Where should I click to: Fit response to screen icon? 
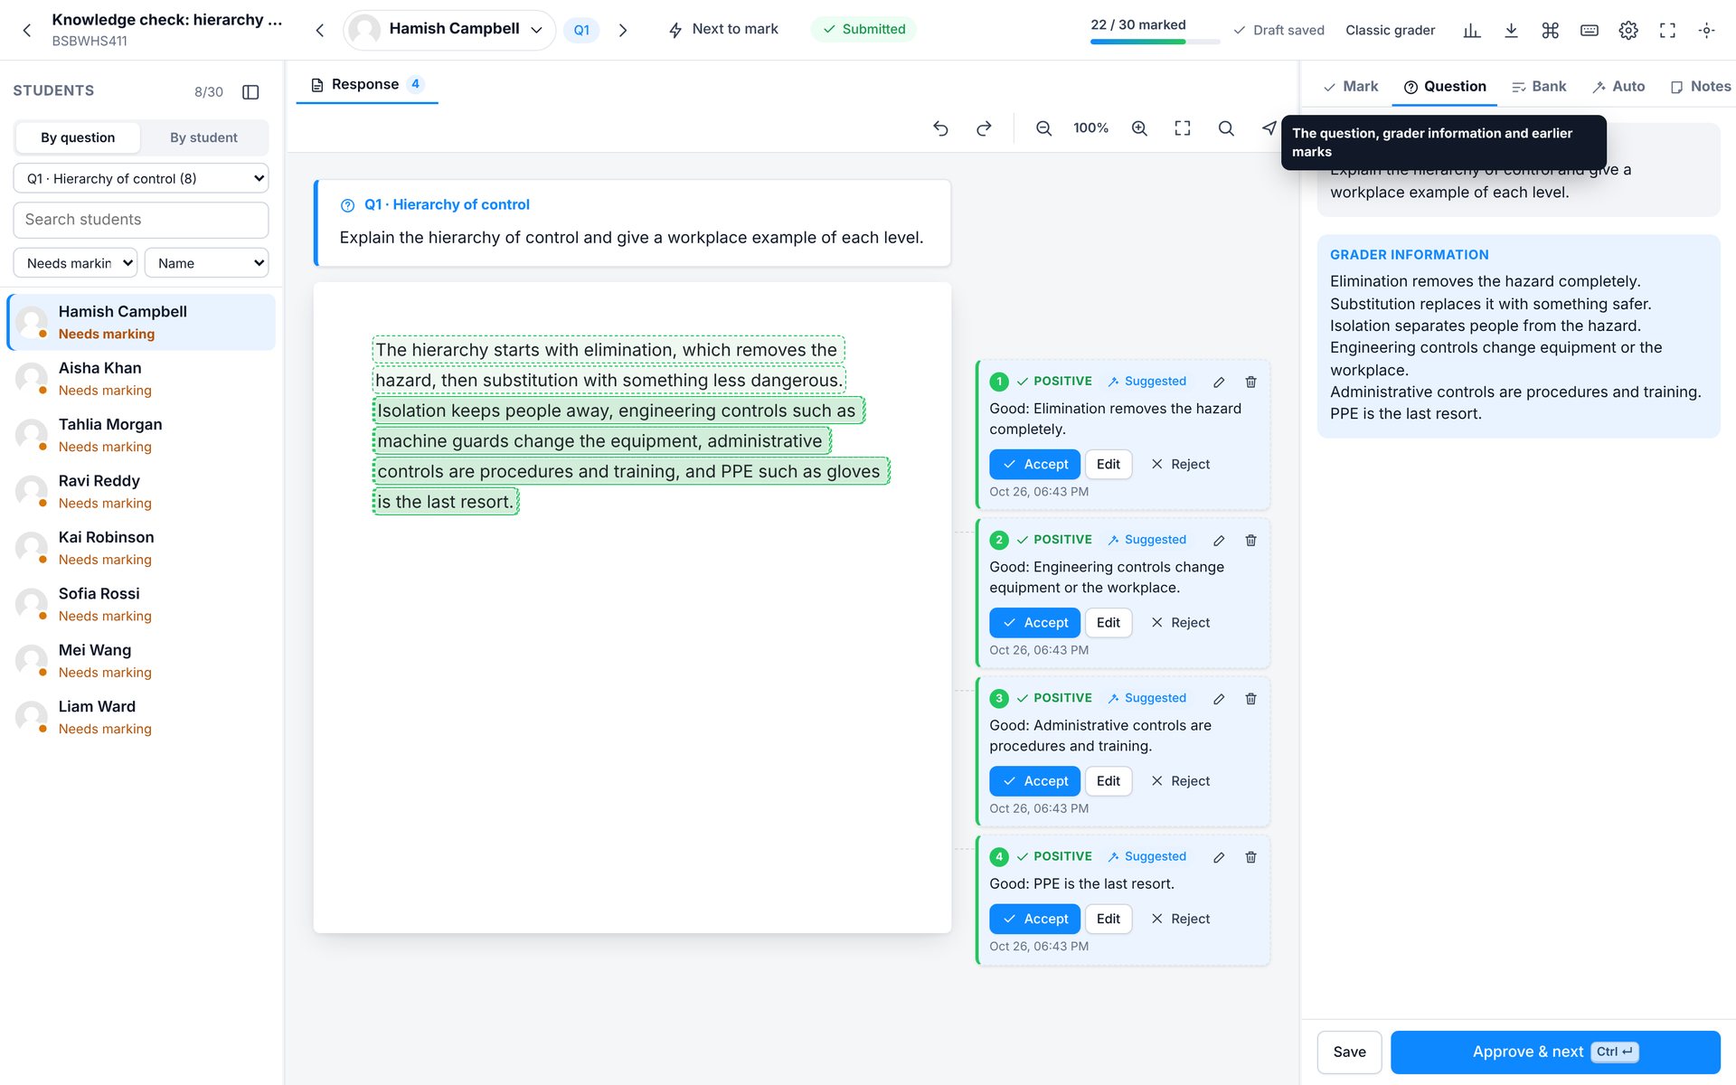pyautogui.click(x=1183, y=128)
